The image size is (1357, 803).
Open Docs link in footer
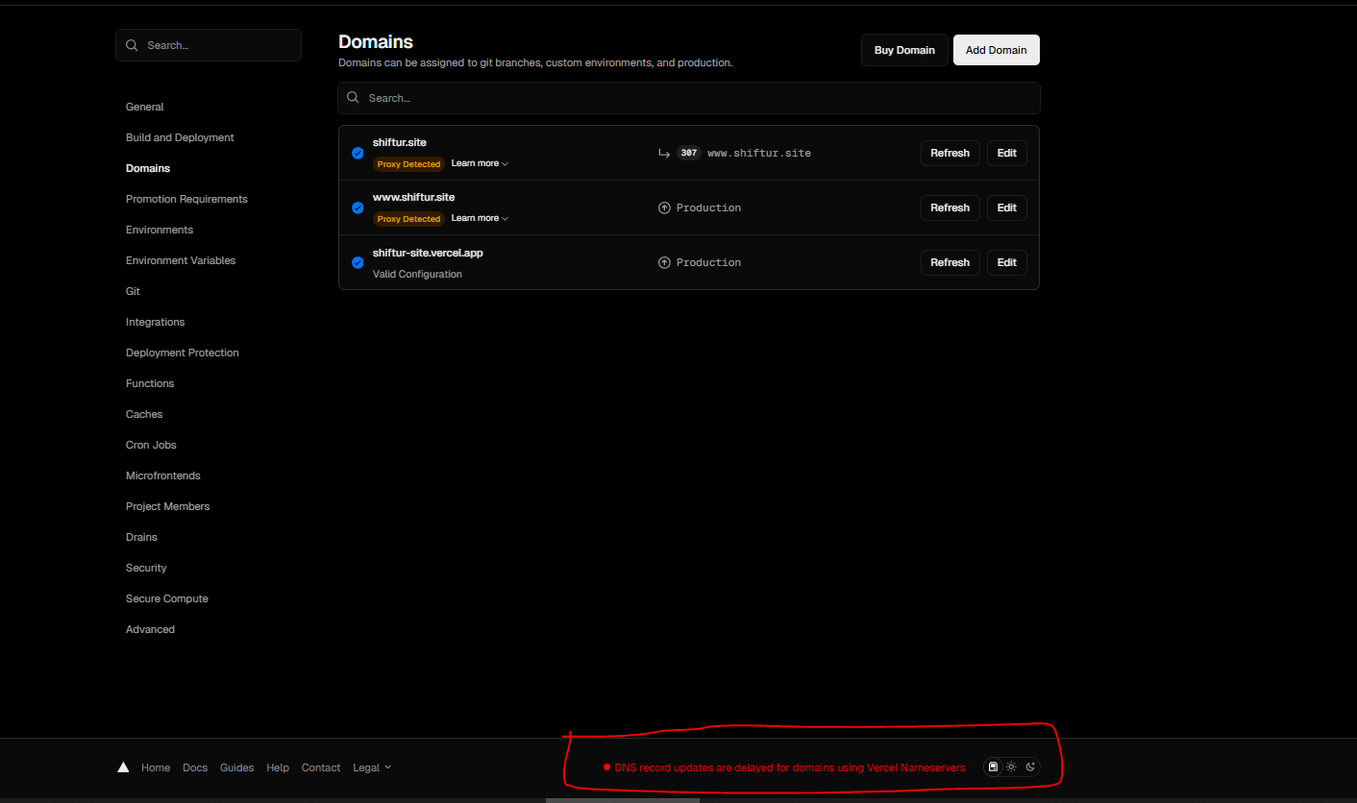pyautogui.click(x=195, y=767)
